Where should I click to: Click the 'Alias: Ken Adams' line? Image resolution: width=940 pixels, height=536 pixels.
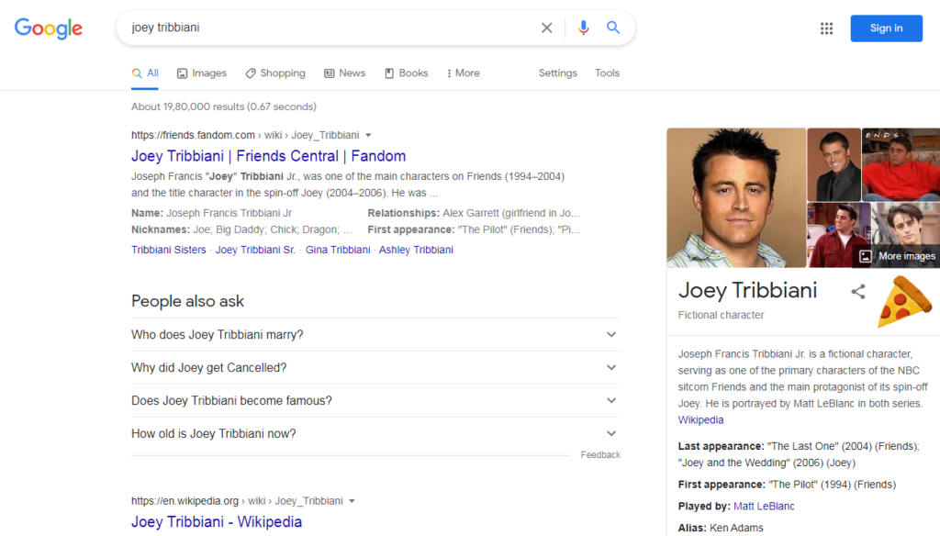721,529
